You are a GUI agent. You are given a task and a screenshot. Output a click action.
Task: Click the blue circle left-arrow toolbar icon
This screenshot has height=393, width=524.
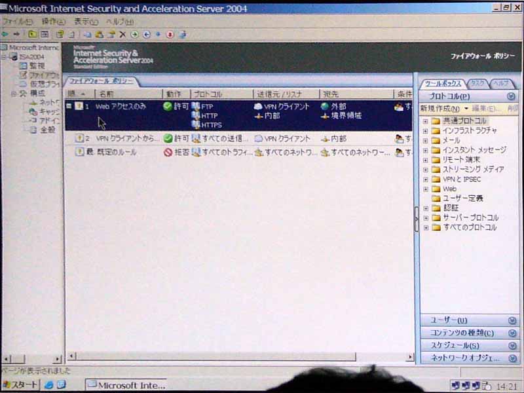146,35
